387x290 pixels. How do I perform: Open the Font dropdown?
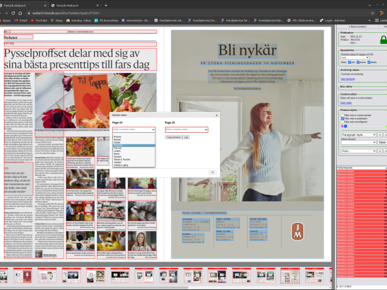click(359, 151)
